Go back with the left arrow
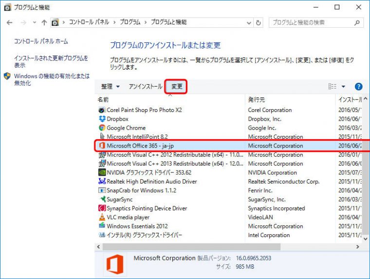 click(9, 23)
